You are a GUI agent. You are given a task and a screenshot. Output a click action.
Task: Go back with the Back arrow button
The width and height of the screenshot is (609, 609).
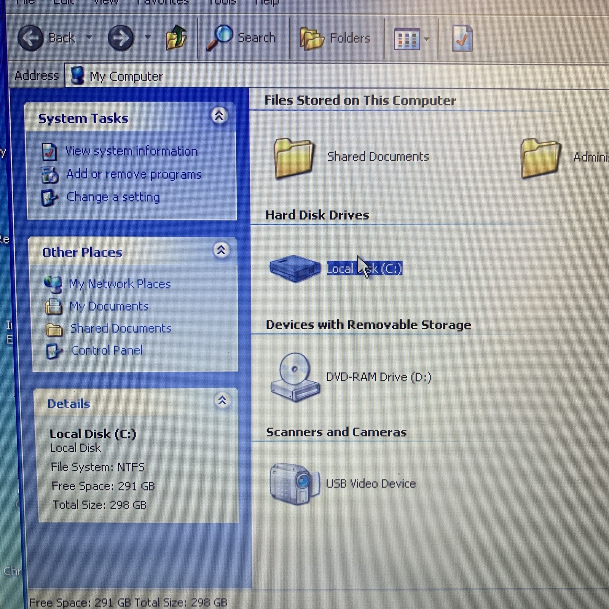pyautogui.click(x=30, y=38)
